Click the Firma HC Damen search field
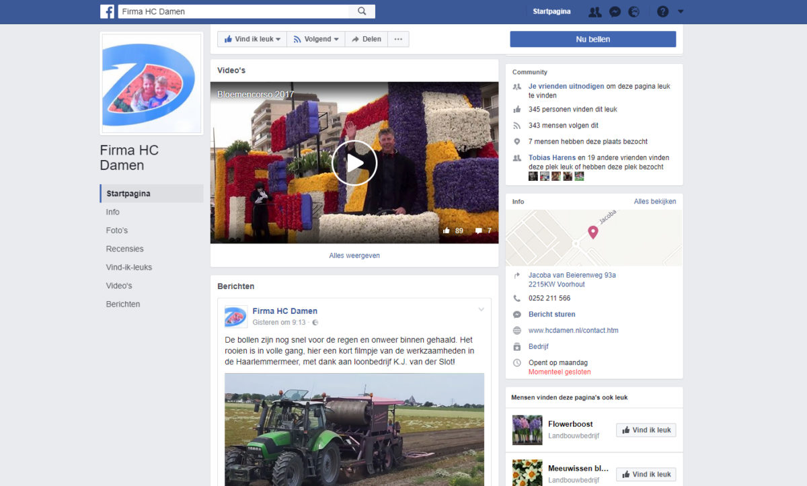 [234, 11]
